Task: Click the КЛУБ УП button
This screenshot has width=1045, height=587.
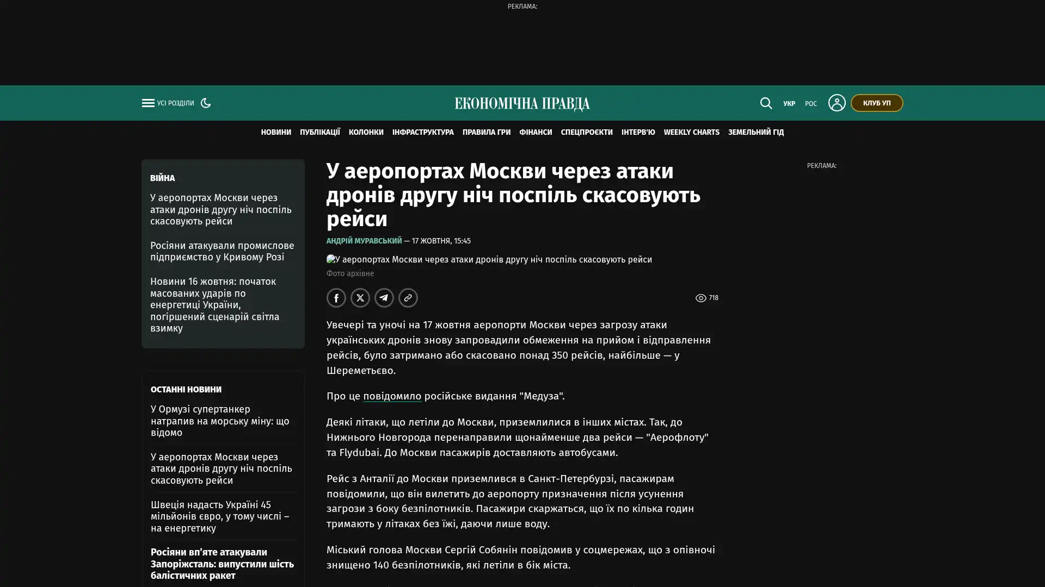Action: 877,103
